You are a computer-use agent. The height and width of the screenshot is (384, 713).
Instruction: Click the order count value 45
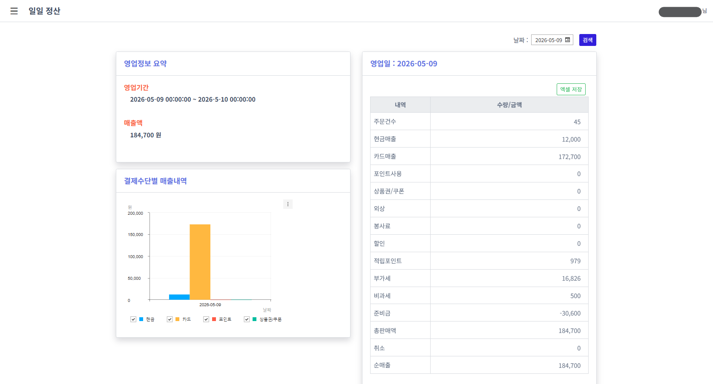pos(577,122)
